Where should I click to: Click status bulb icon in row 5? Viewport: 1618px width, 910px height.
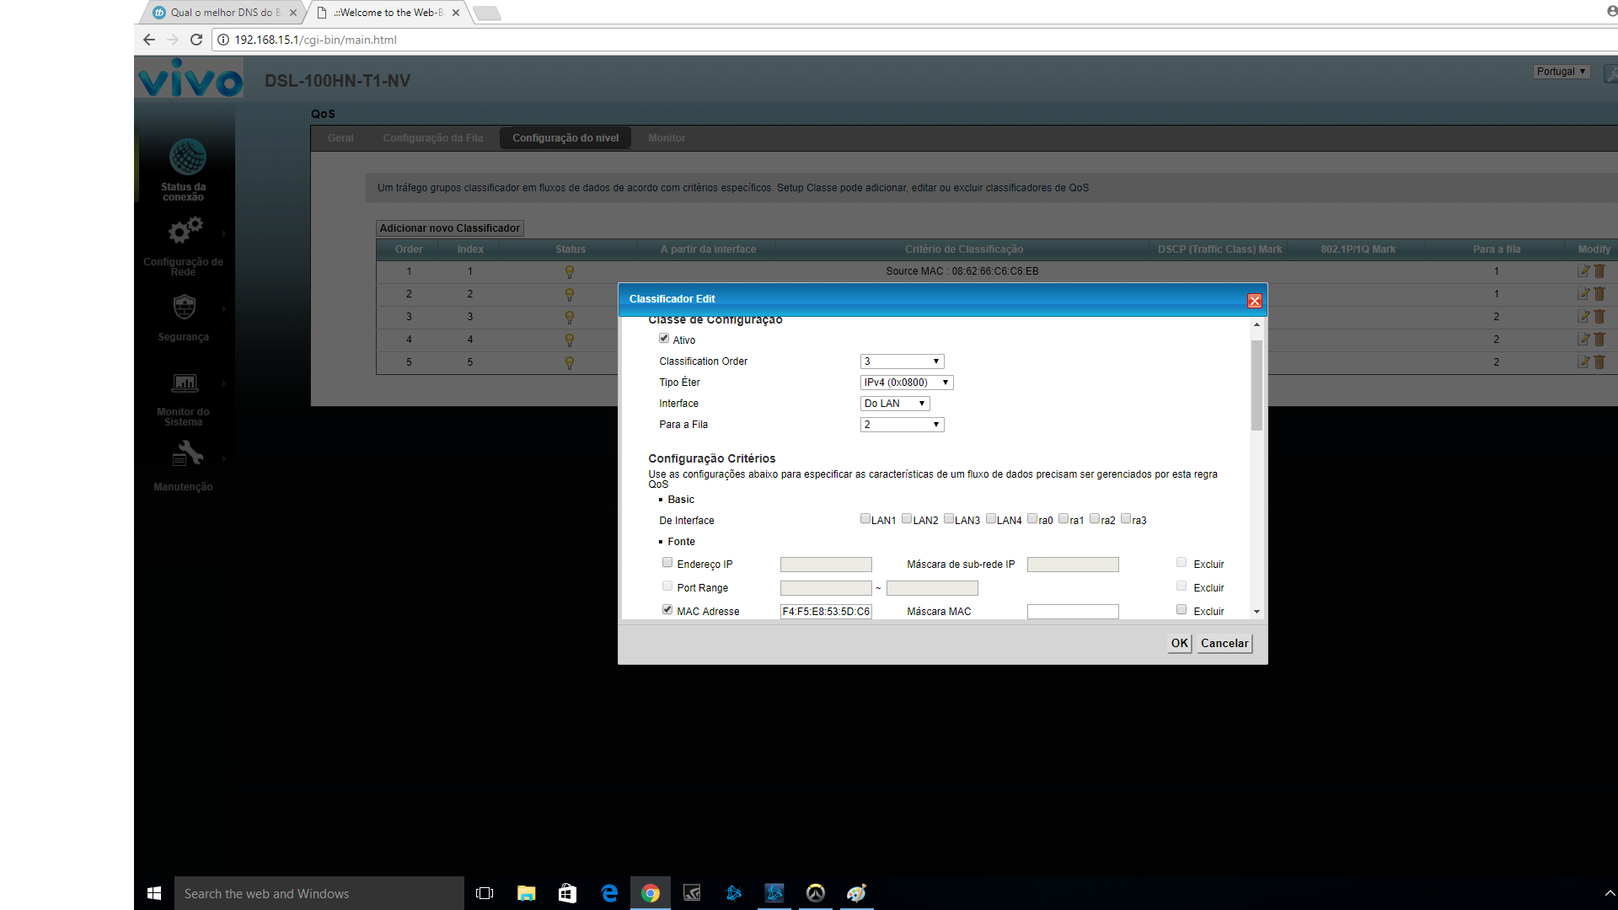570,363
